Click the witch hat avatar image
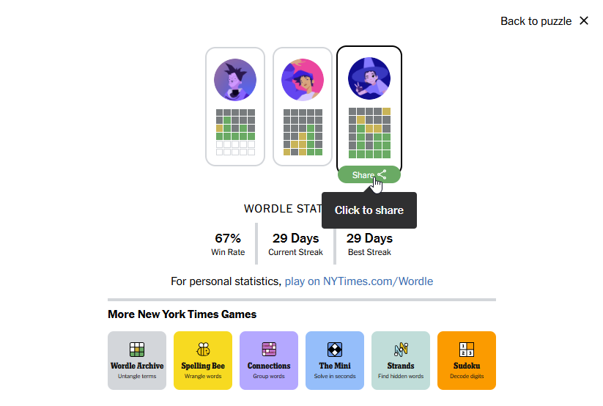Viewport: 603px width, 406px height. tap(369, 78)
